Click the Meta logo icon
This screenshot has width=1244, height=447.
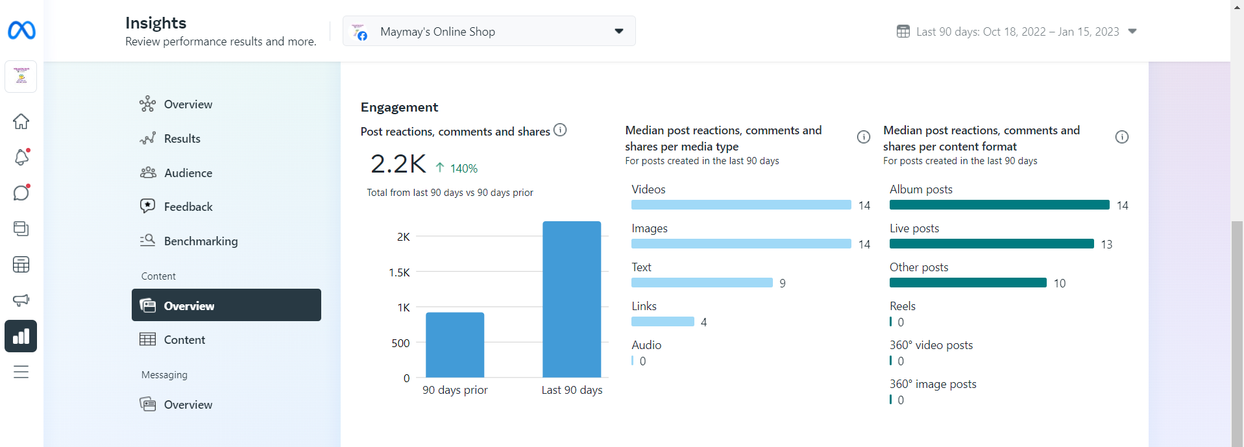click(21, 30)
